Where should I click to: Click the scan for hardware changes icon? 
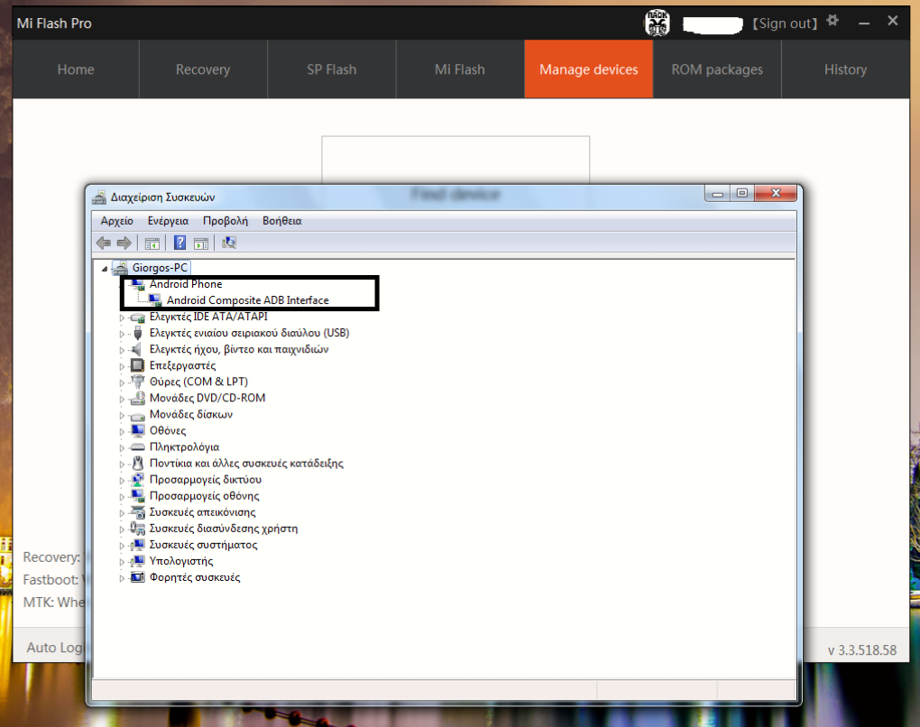pos(229,243)
